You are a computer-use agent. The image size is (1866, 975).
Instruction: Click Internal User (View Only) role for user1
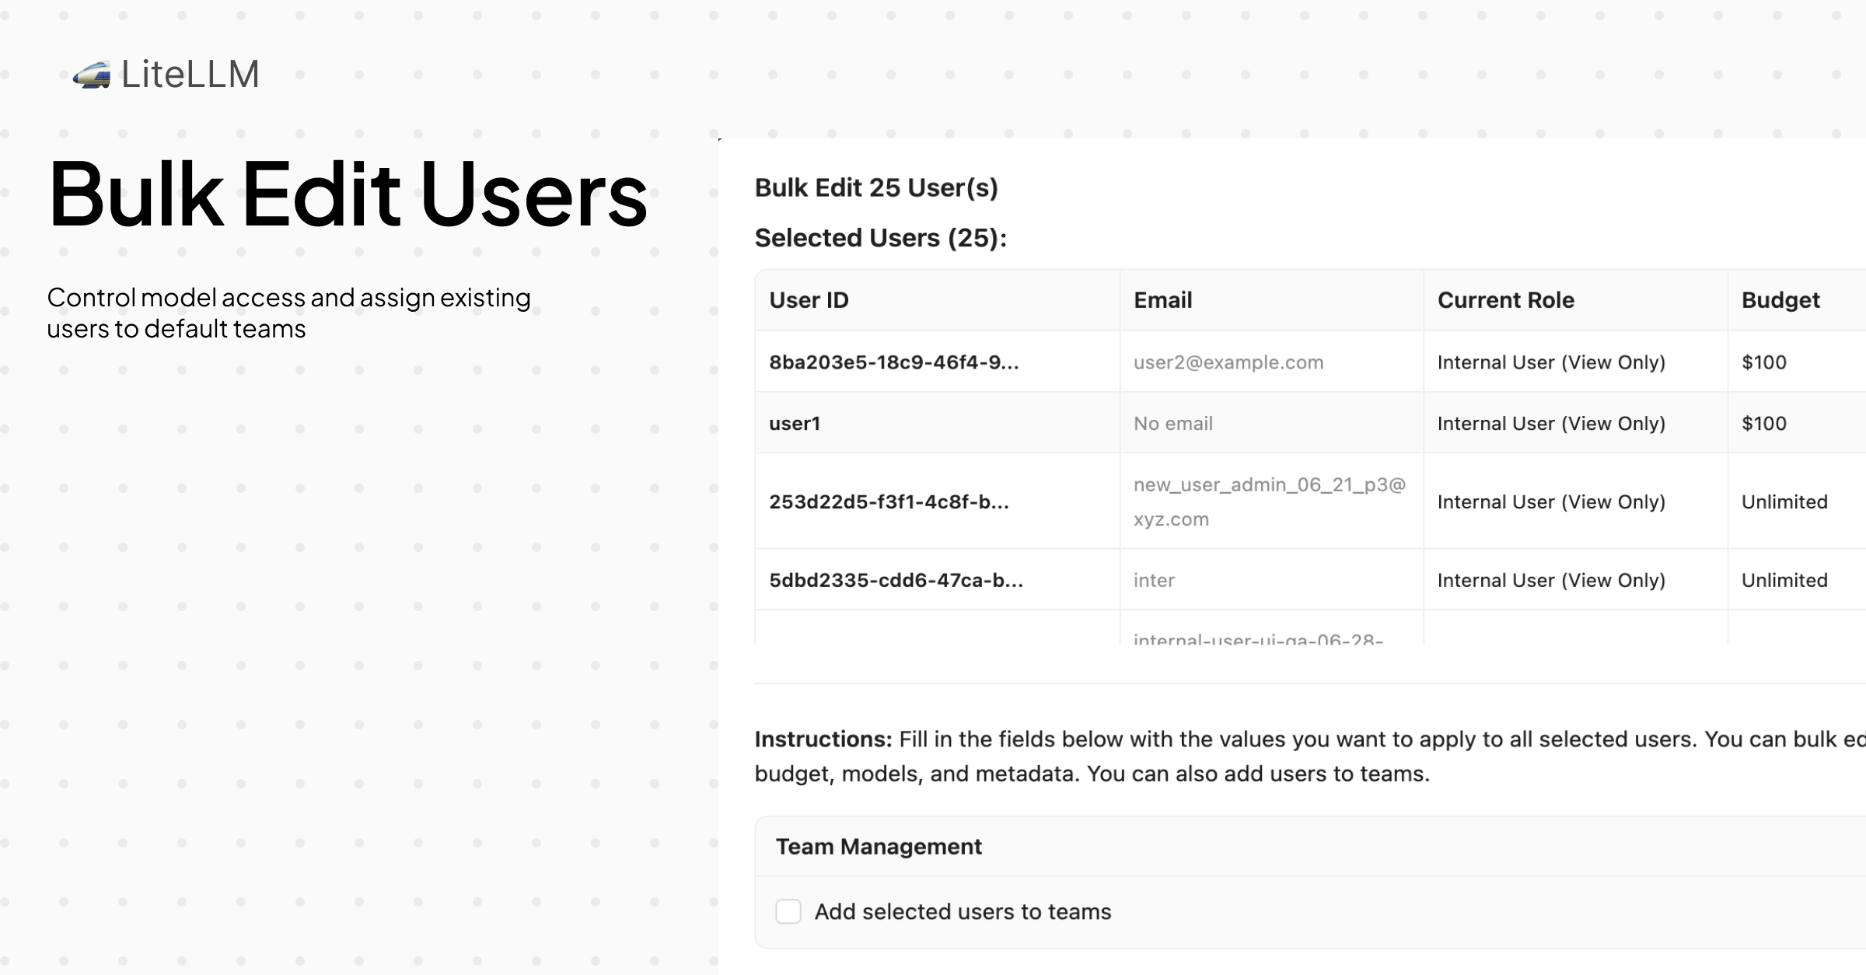click(1550, 424)
